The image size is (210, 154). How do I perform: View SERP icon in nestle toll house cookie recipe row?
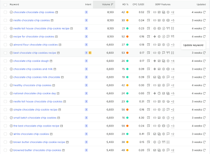[148, 29]
